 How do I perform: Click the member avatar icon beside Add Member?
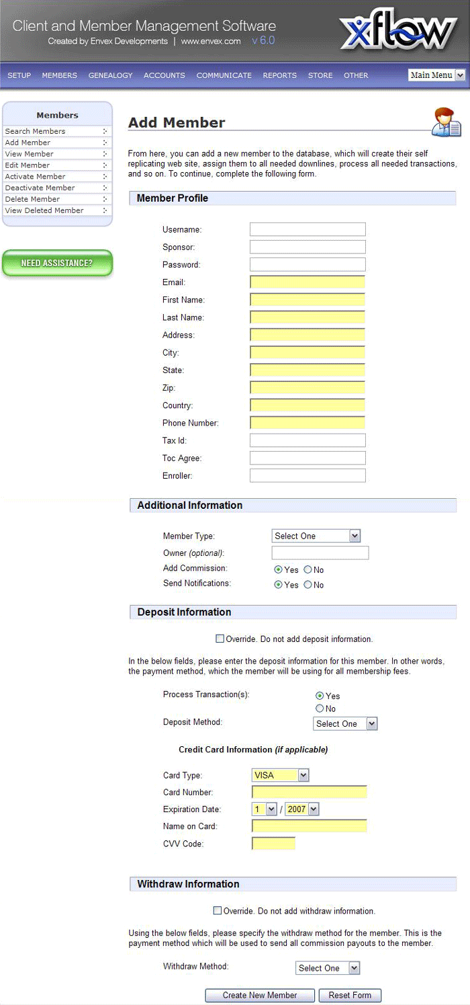[446, 121]
